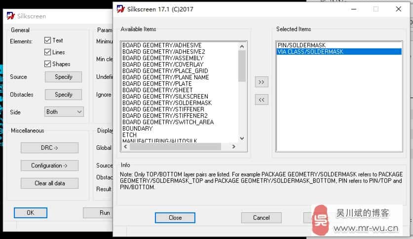Viewport: 413px width, 239px height.
Task: Click the Clear all data button
Action: pyautogui.click(x=49, y=183)
